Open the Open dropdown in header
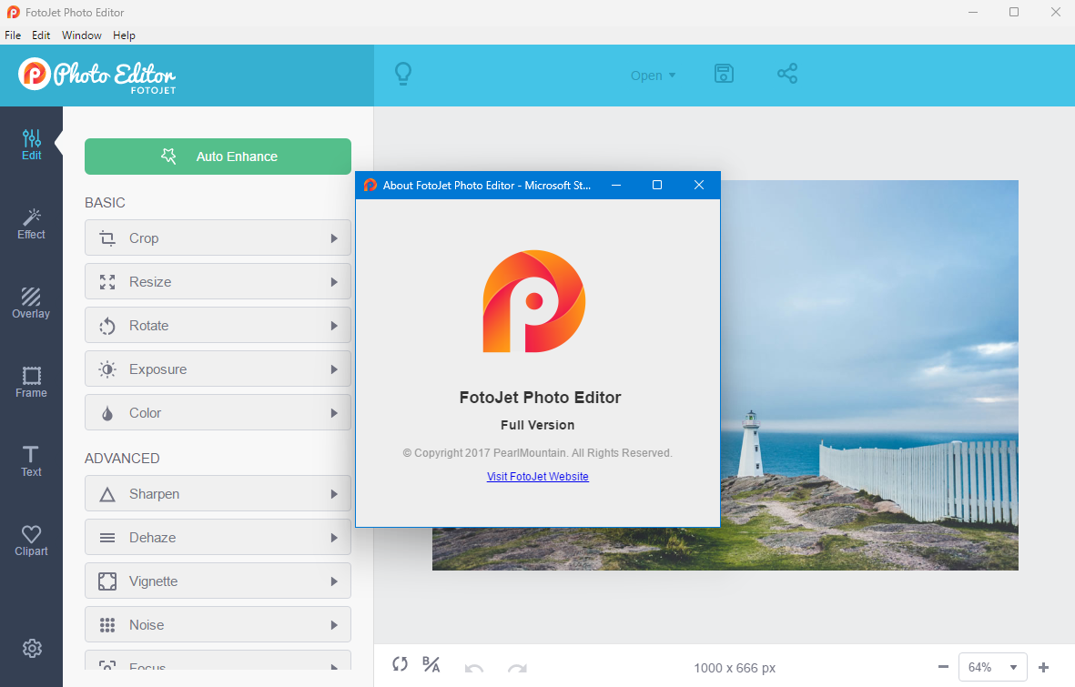 [653, 76]
